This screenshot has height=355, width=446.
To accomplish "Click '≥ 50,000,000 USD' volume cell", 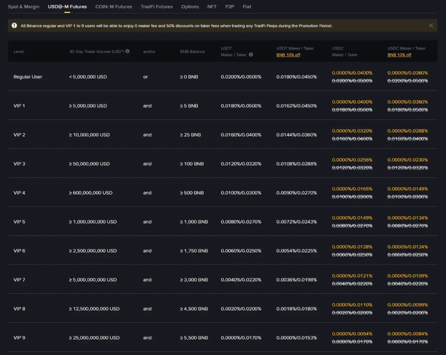I will pos(89,164).
